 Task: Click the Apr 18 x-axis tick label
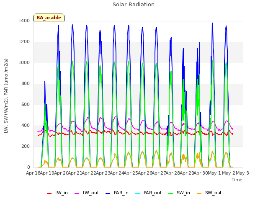pyautogui.click(x=33, y=173)
